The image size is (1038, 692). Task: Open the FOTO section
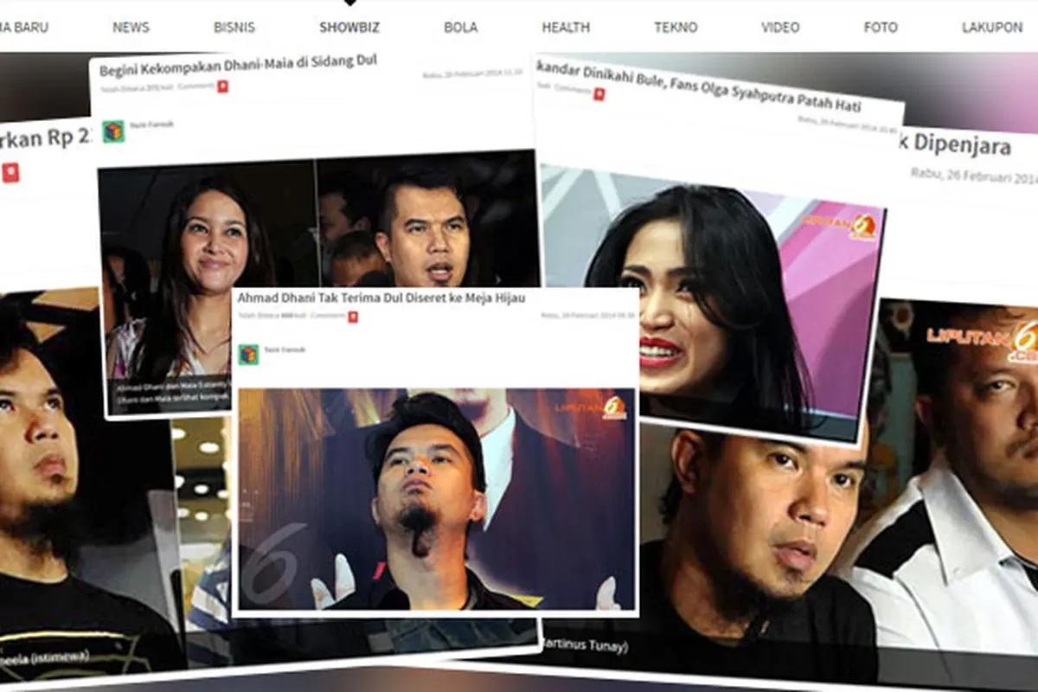coord(881,27)
